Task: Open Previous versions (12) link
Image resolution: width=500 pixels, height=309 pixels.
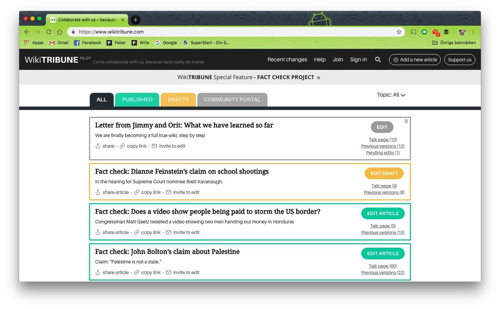Action: [x=383, y=146]
